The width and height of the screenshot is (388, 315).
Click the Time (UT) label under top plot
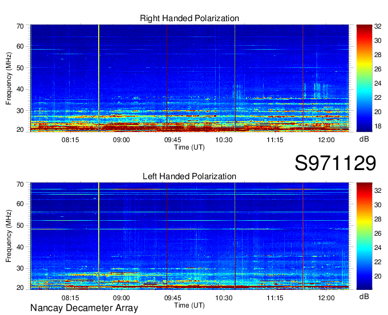click(x=189, y=147)
